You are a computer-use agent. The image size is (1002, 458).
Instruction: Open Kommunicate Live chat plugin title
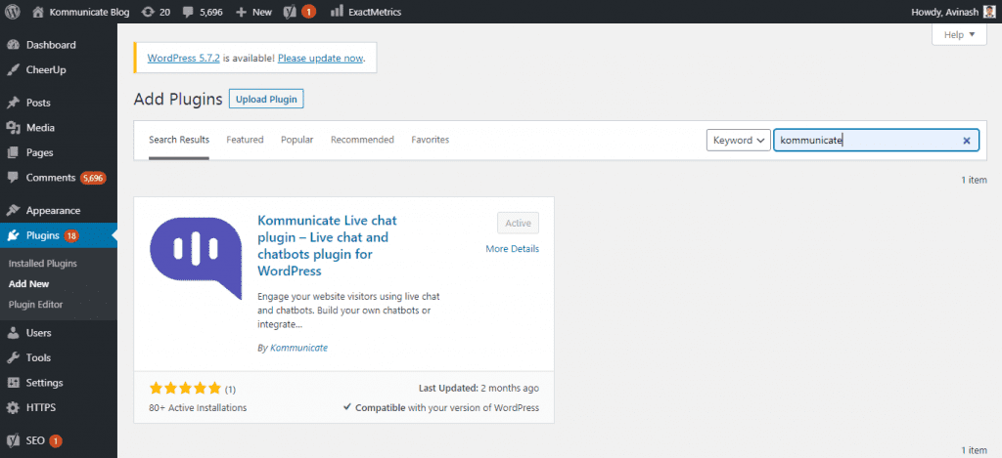click(327, 245)
